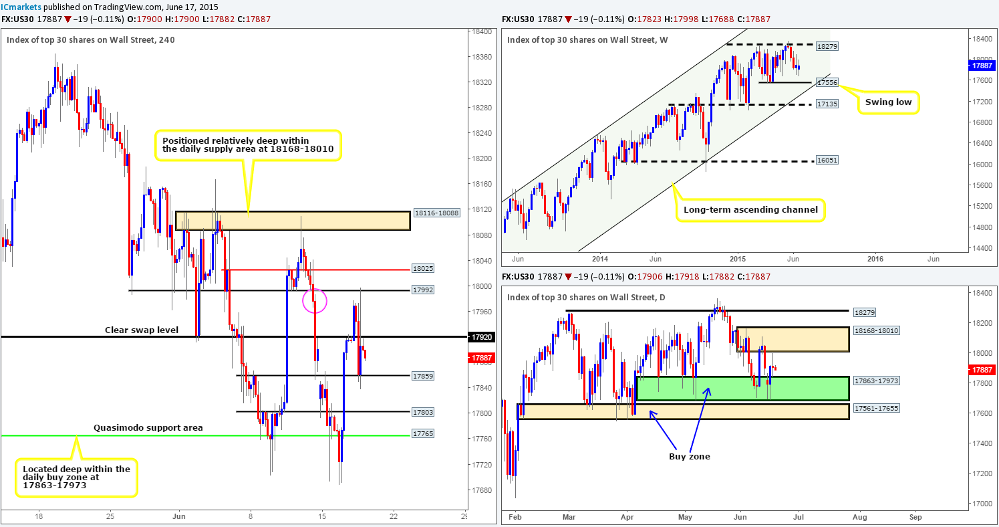Click the red 17887 current price tag on 240 chart
999x527 pixels.
480,358
